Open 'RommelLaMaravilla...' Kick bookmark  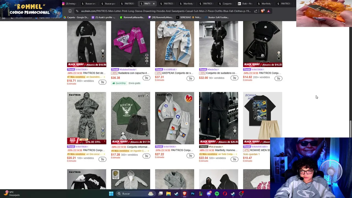pyautogui.click(x=132, y=17)
